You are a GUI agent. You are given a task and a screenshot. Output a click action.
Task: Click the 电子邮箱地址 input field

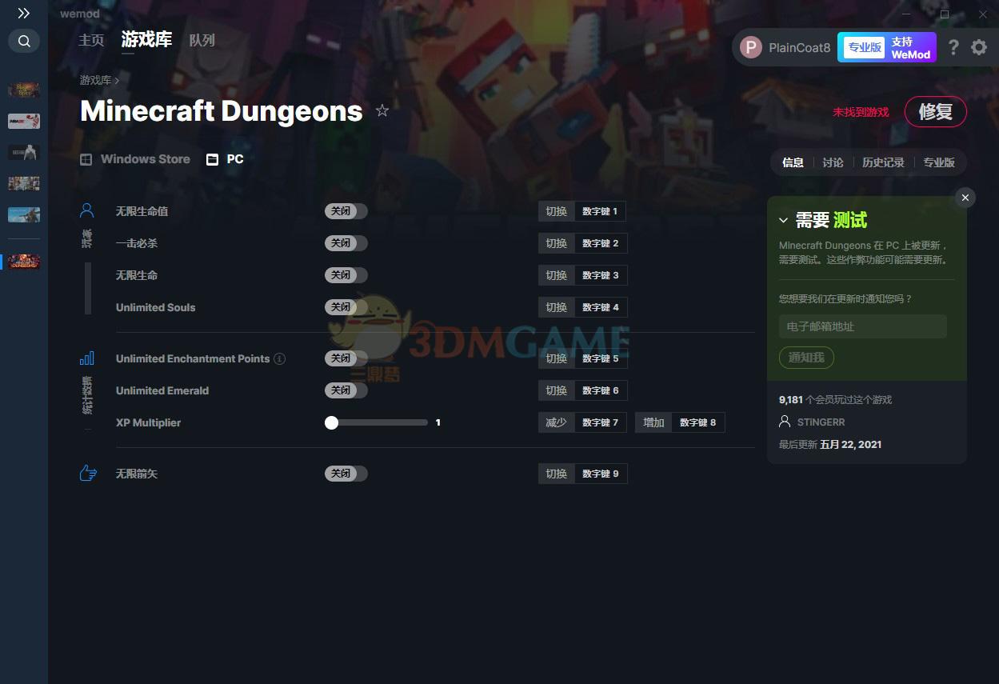[x=862, y=326]
